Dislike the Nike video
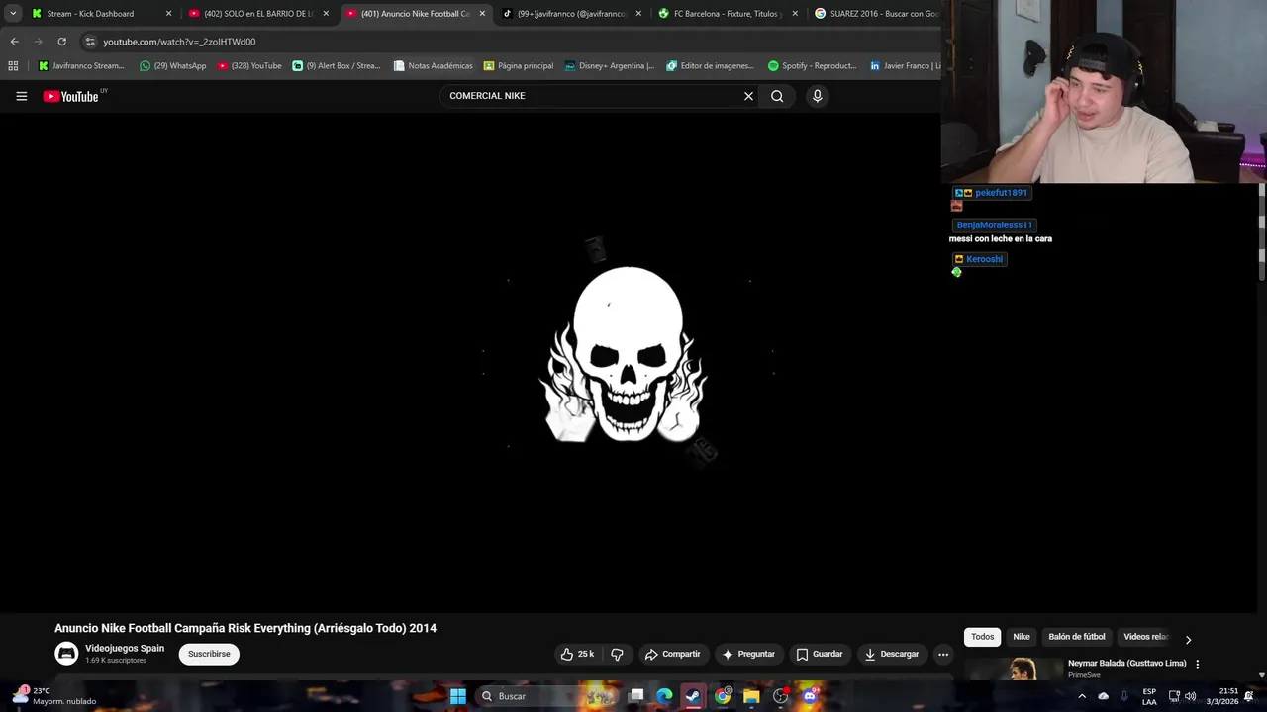Image resolution: width=1267 pixels, height=712 pixels. click(618, 654)
